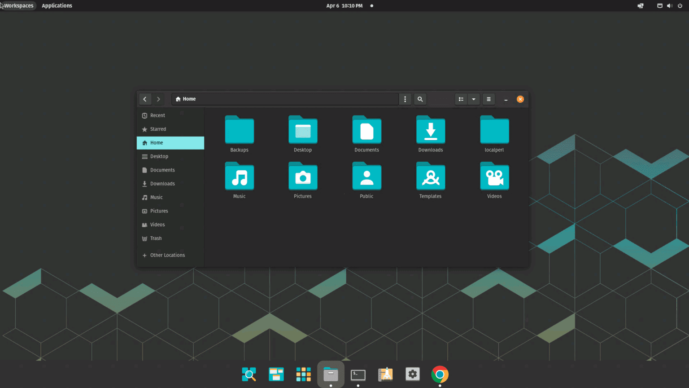Open the Applications menu in the top bar

[x=57, y=5]
